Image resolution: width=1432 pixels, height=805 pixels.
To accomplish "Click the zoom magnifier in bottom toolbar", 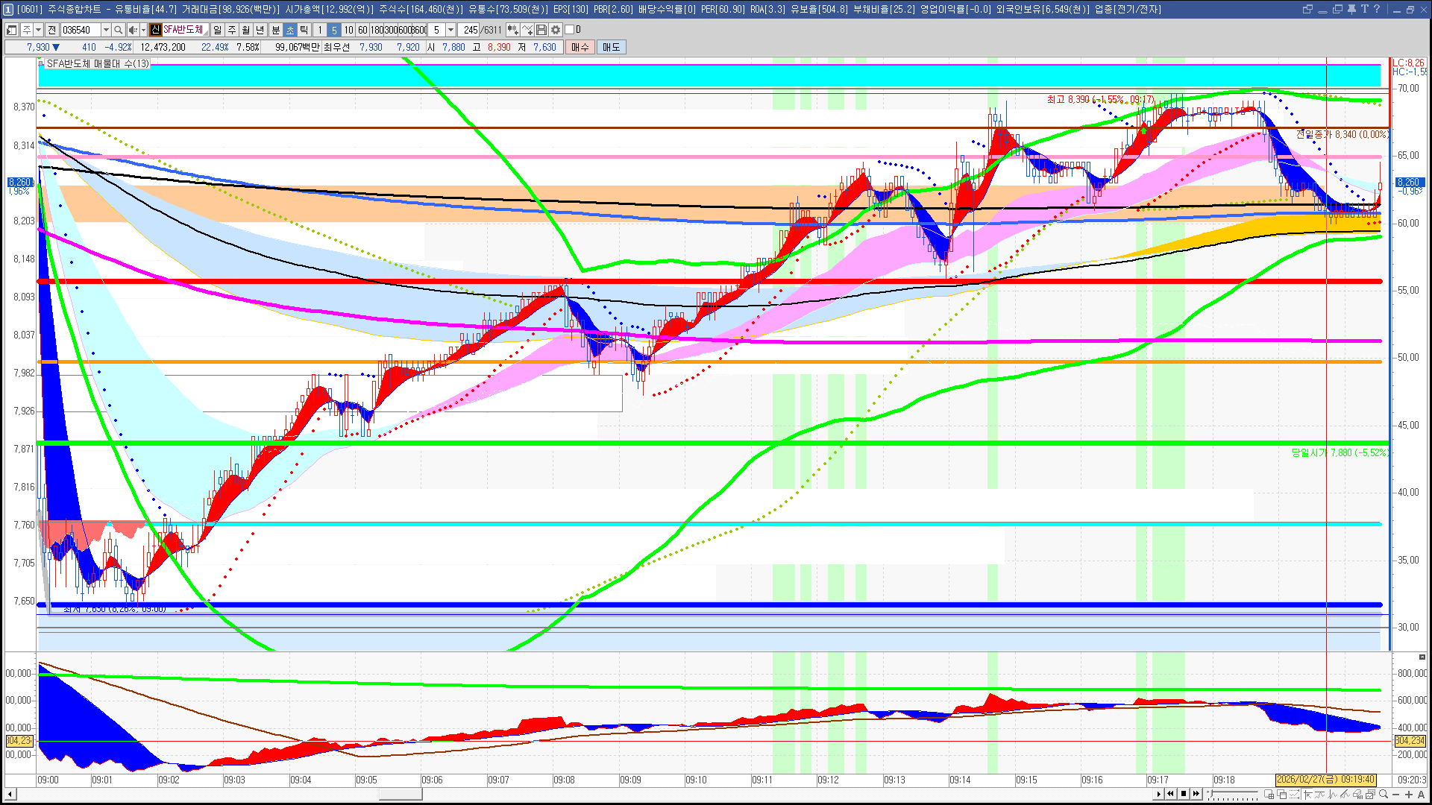I will 1384,794.
